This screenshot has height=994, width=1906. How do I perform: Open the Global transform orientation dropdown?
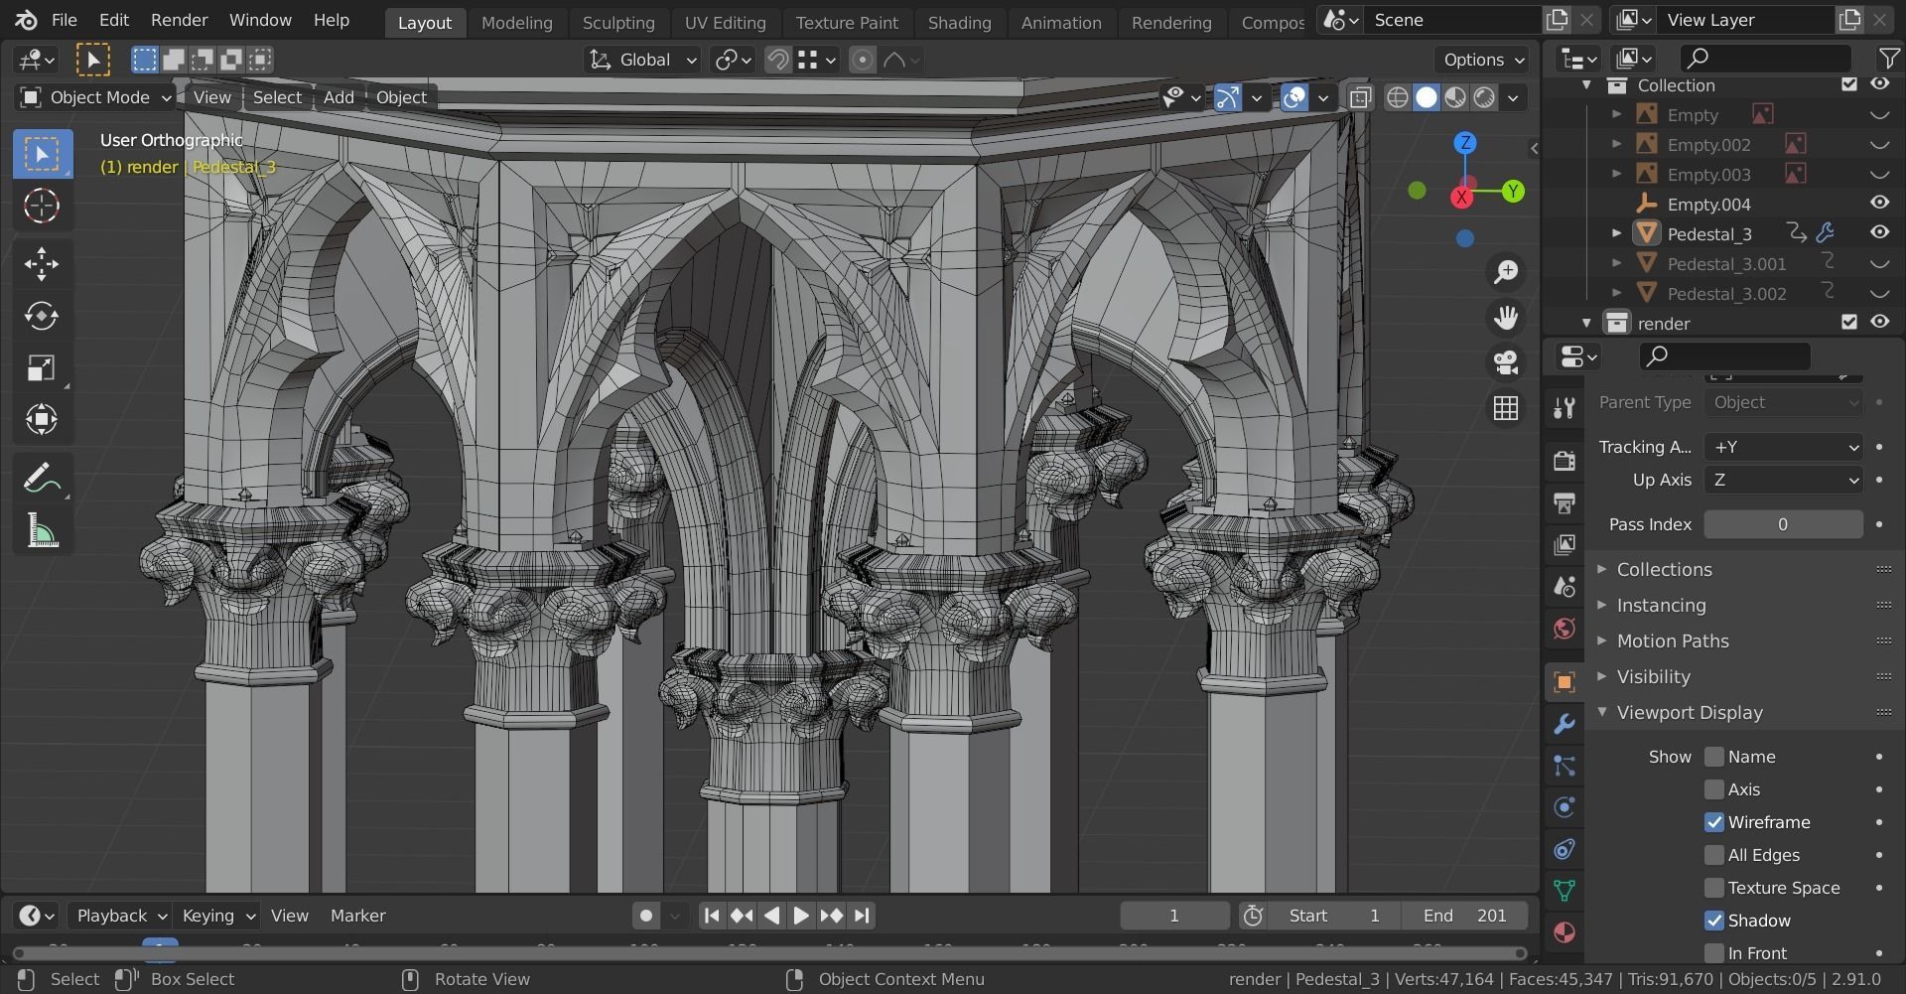pos(643,60)
